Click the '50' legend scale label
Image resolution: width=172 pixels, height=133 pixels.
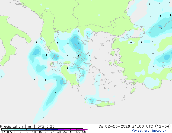[84, 132]
